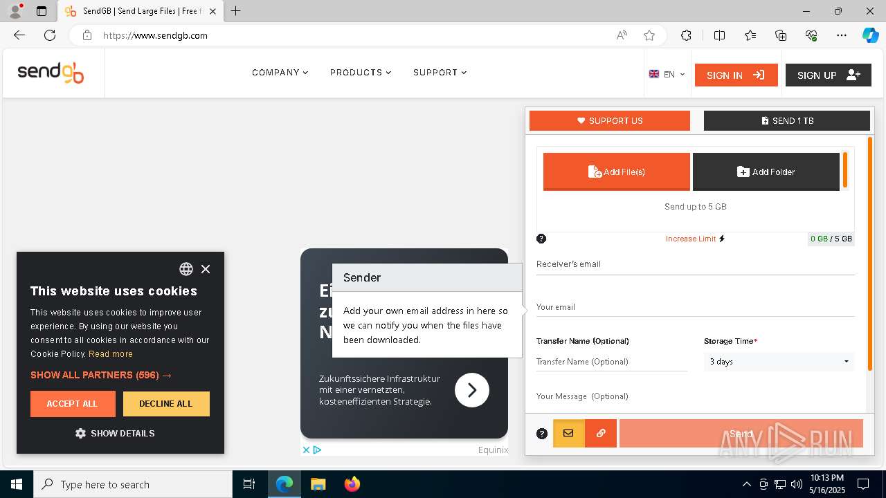
Task: Open the browser profile icon
Action: pyautogui.click(x=15, y=11)
